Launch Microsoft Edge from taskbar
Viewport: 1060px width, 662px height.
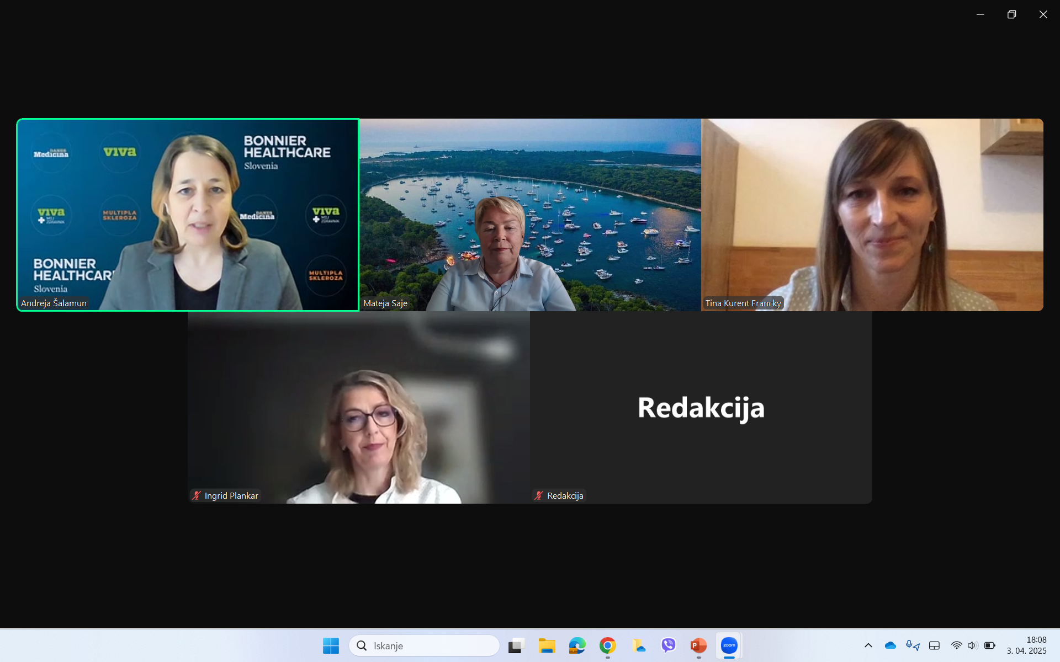tap(577, 645)
